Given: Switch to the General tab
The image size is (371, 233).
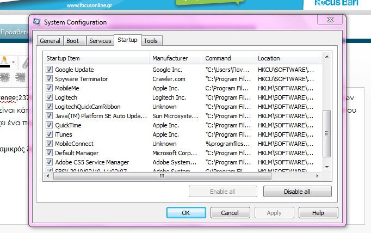Looking at the screenshot, I should (x=50, y=41).
